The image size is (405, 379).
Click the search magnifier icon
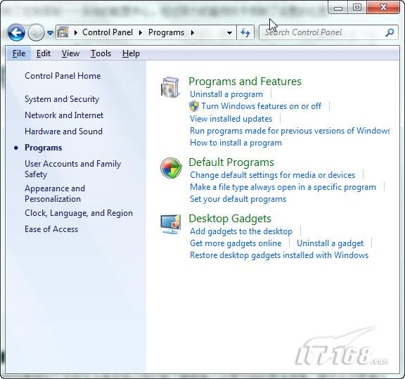click(x=390, y=32)
